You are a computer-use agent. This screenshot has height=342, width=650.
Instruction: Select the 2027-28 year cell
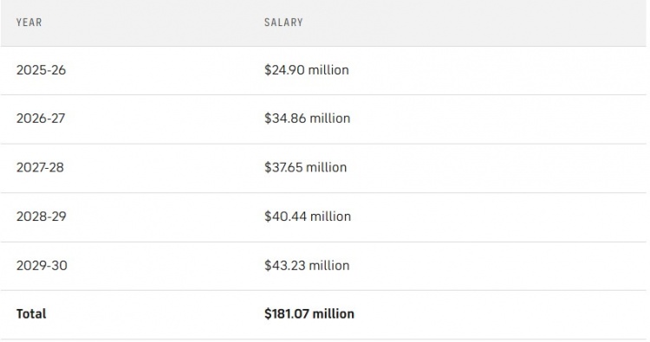coord(40,167)
